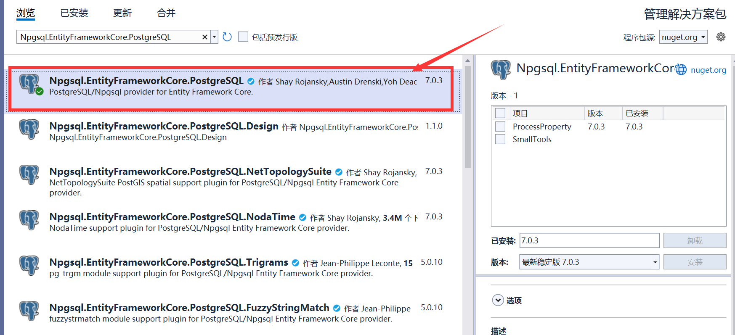Click the SmallTools project name
This screenshot has width=735, height=335.
[x=532, y=139]
